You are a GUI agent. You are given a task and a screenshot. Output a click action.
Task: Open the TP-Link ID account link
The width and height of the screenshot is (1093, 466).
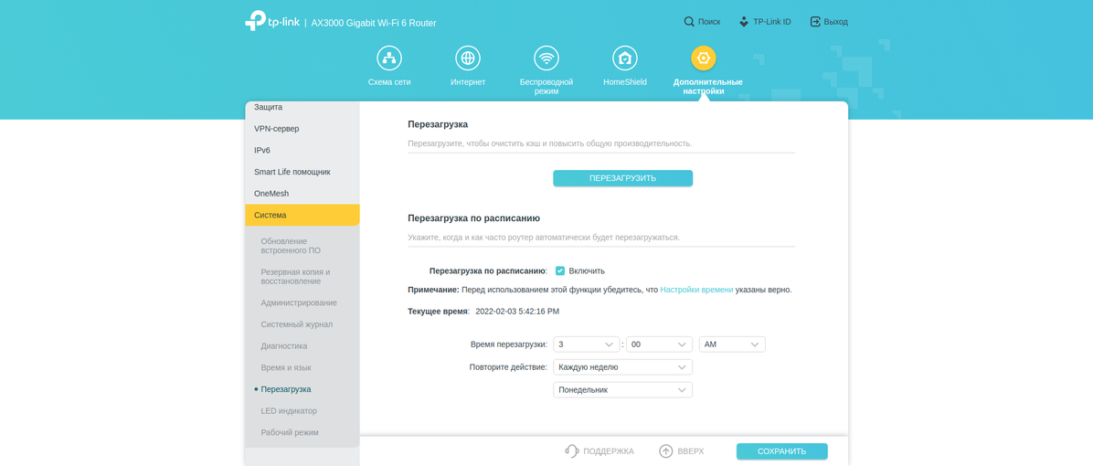point(765,22)
